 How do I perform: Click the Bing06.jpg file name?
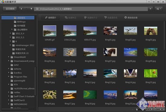coord(90,61)
